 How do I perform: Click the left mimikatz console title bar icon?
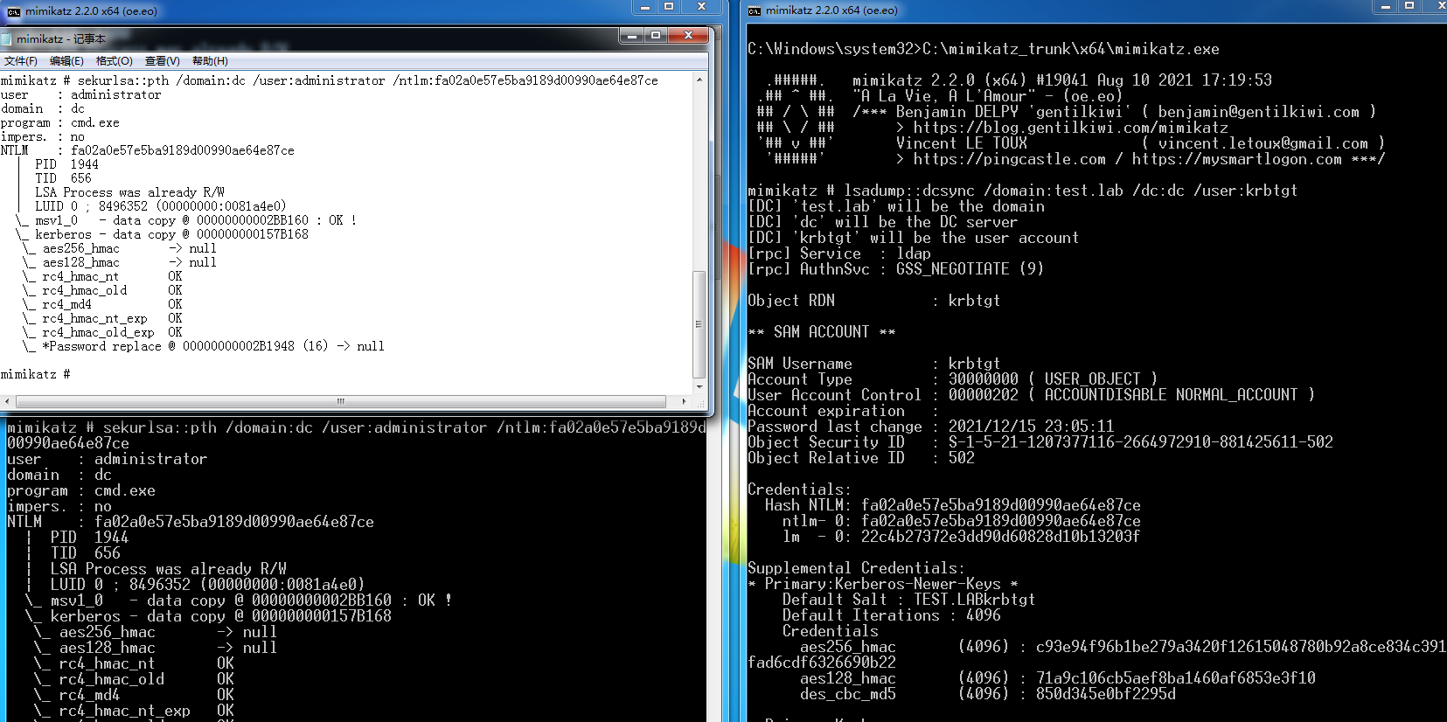[13, 11]
